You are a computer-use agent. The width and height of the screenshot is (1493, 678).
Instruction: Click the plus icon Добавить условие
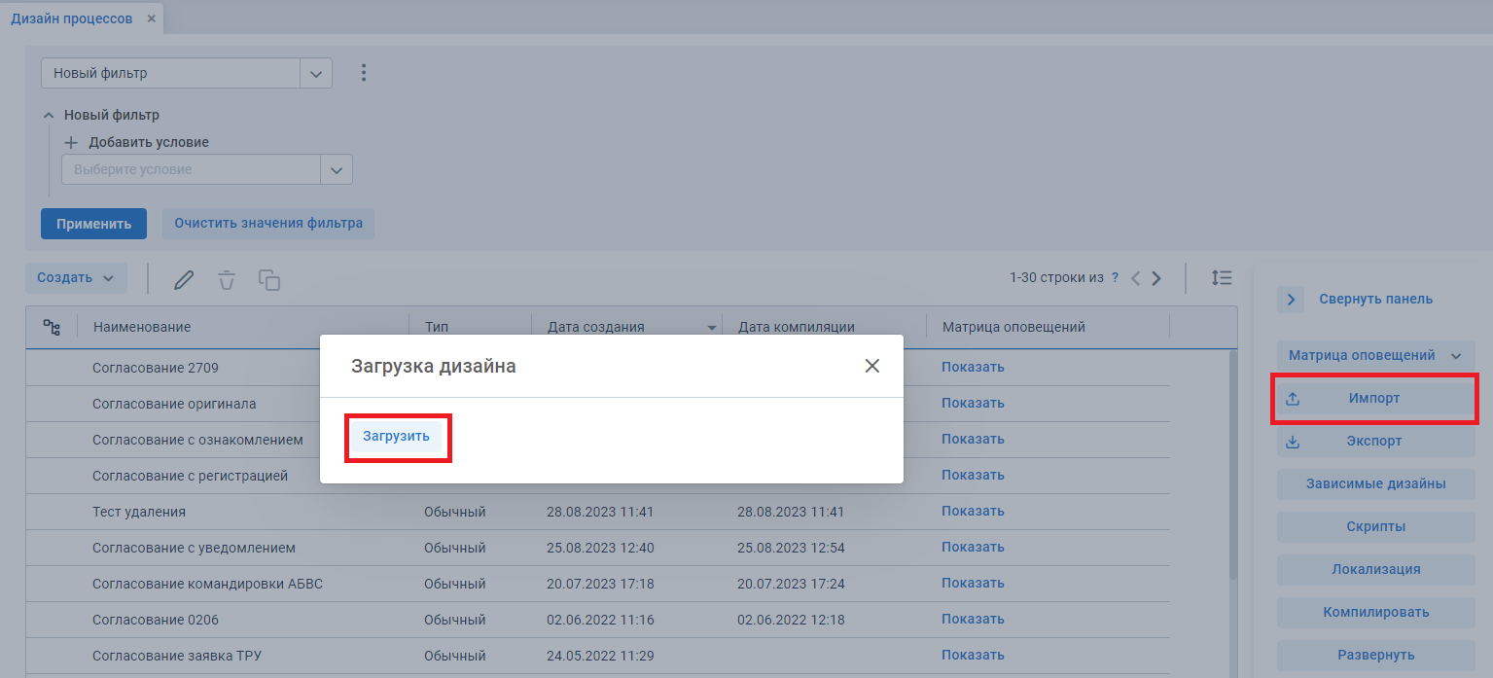click(71, 142)
